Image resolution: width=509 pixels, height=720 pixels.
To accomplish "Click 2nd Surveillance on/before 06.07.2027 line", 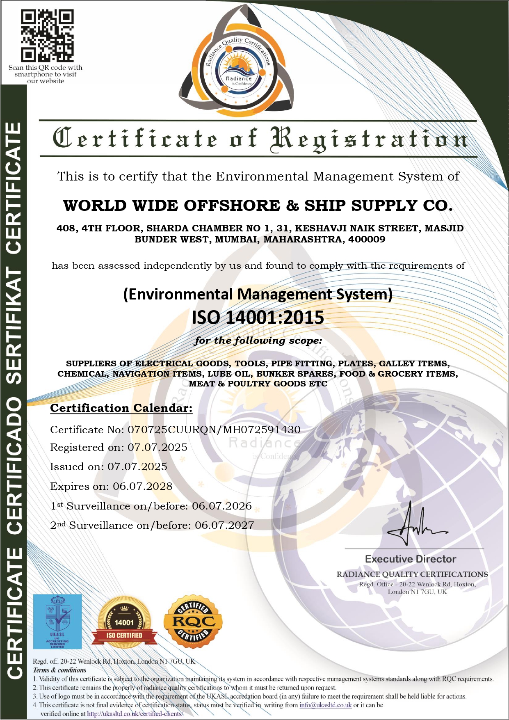I will [x=152, y=525].
